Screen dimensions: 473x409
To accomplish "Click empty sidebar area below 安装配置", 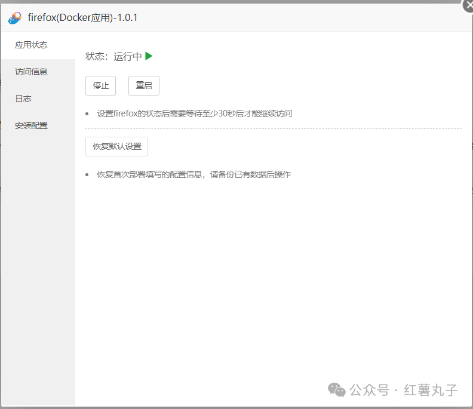I will (x=38, y=269).
